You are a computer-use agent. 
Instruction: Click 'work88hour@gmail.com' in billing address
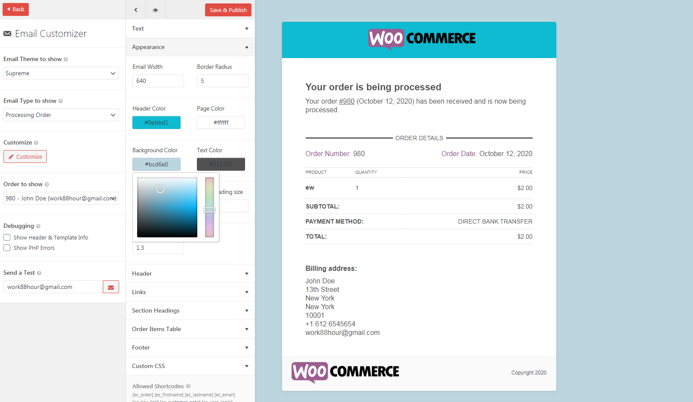coord(342,333)
